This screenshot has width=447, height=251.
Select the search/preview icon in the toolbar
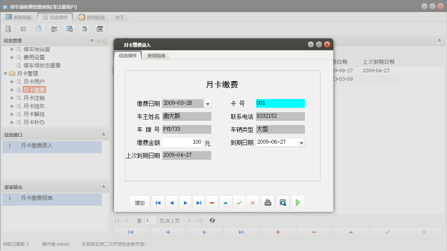(x=8, y=28)
